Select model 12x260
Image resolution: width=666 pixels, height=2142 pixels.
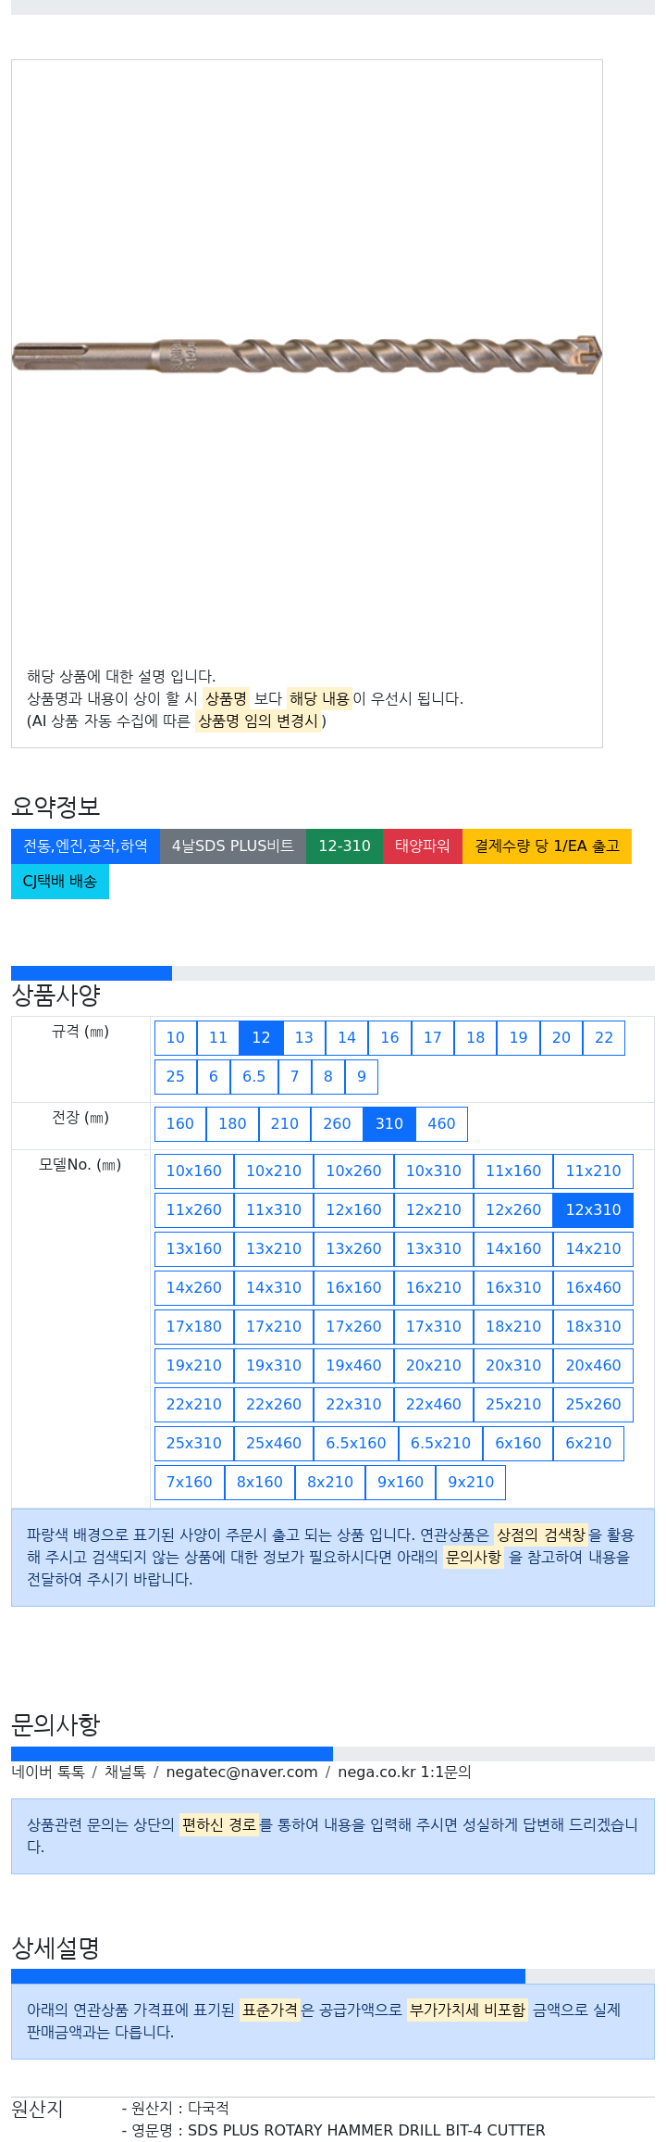tap(513, 1209)
